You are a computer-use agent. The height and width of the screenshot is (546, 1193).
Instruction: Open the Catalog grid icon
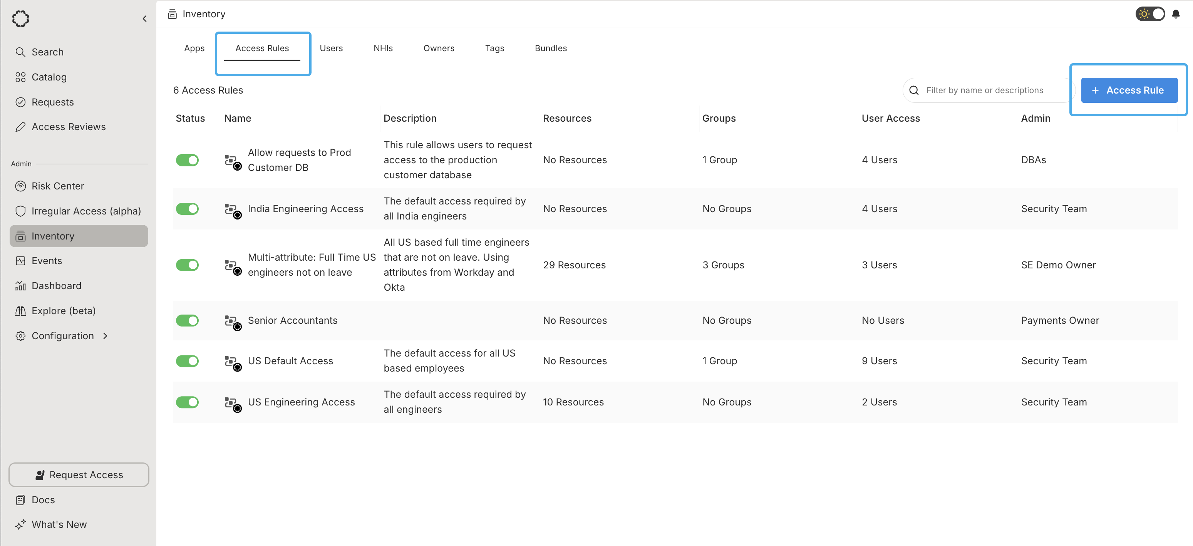tap(20, 77)
